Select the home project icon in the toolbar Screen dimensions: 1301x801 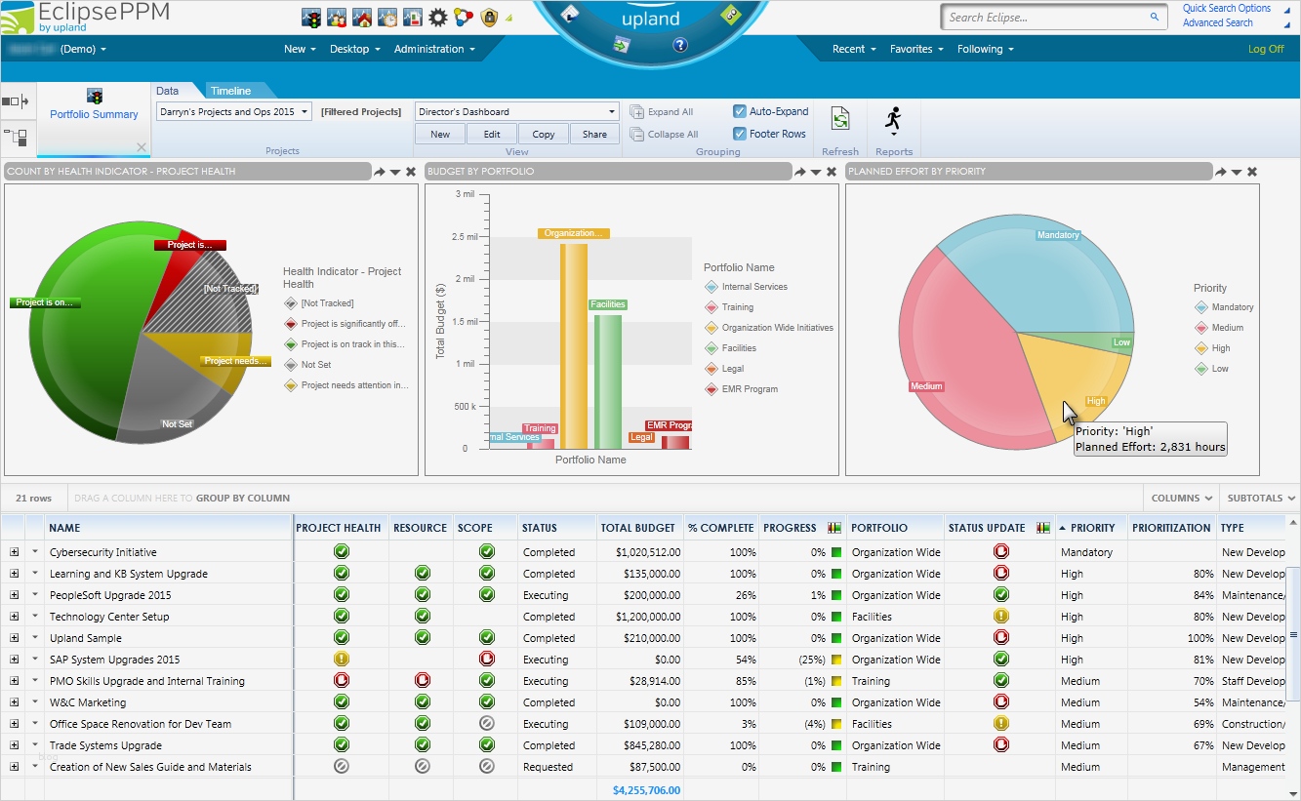tap(361, 17)
